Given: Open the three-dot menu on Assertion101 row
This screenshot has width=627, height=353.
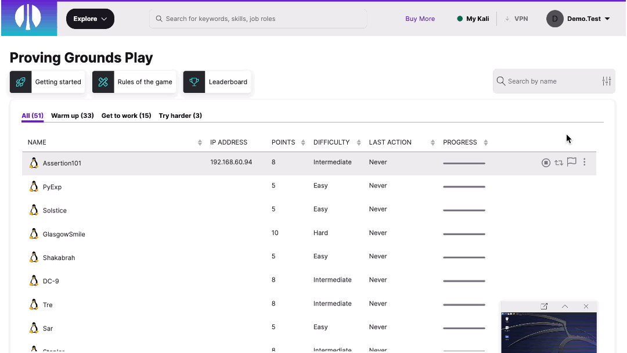Looking at the screenshot, I should [584, 163].
